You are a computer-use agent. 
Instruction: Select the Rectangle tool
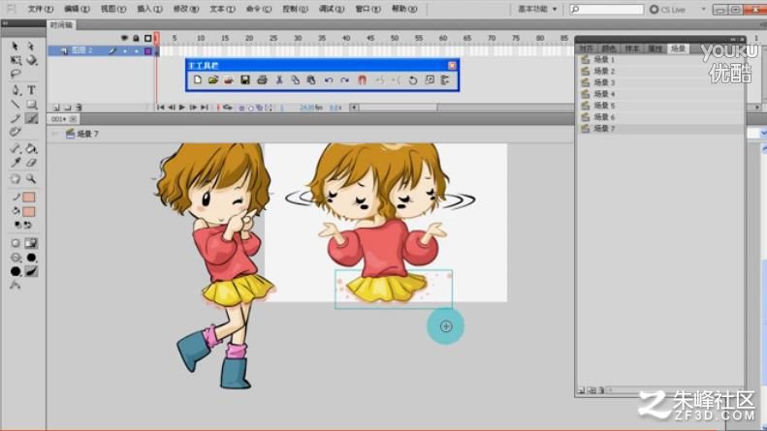pyautogui.click(x=31, y=104)
